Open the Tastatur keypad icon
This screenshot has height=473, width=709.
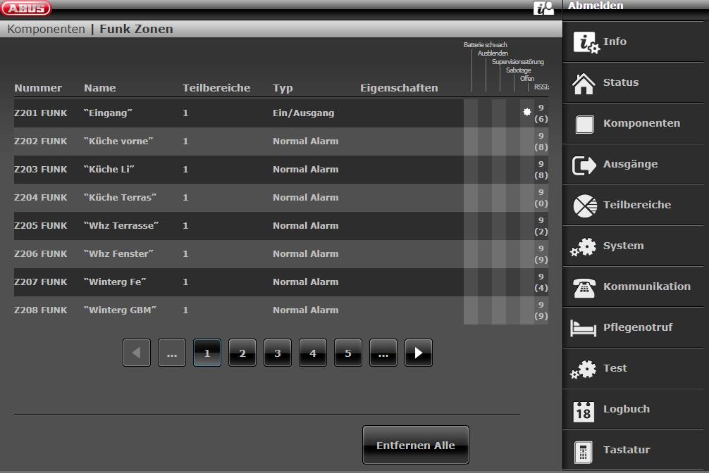[x=584, y=450]
